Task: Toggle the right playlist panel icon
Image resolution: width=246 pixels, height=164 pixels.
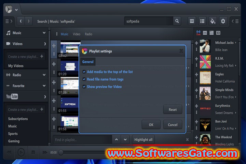Action: coord(235,21)
